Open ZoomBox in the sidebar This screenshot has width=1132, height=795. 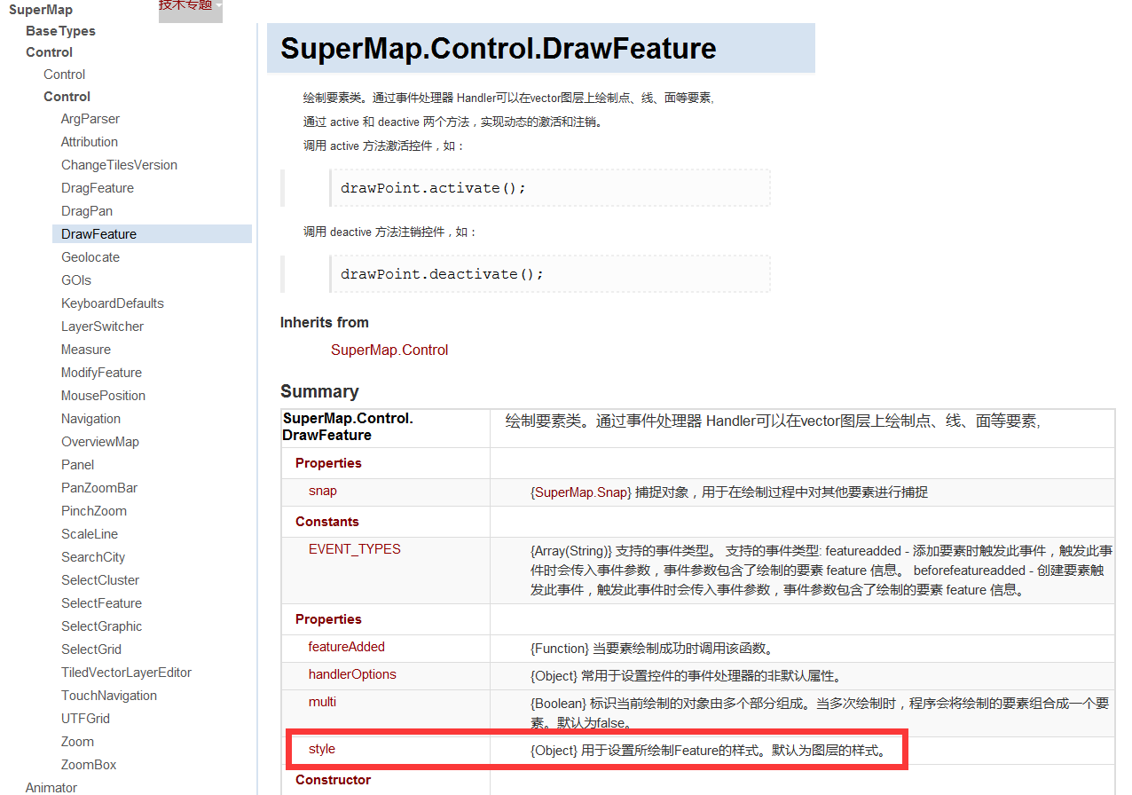tap(89, 765)
